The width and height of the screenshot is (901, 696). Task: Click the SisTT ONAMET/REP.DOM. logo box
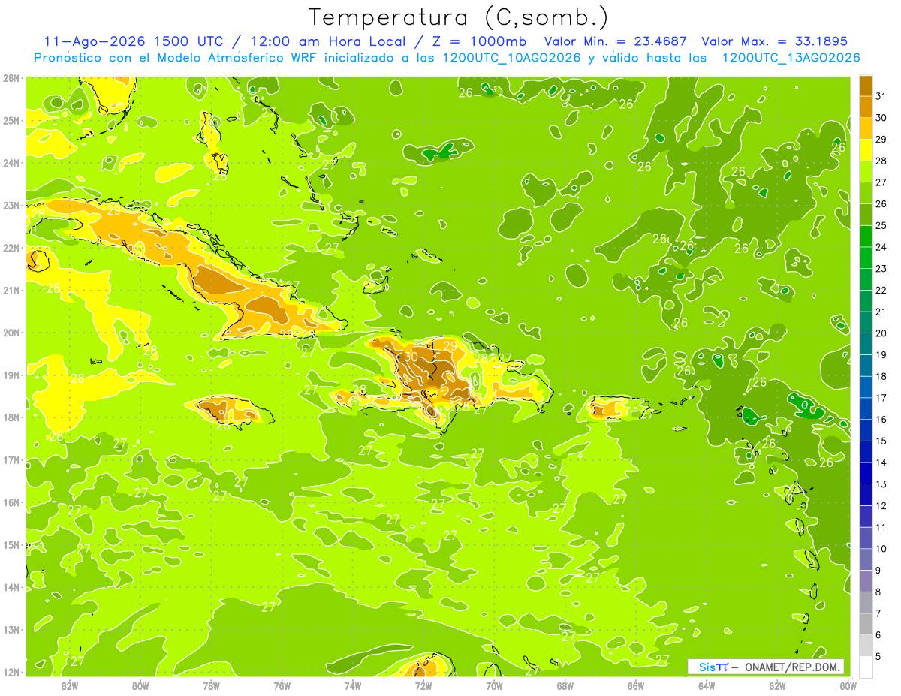click(766, 667)
